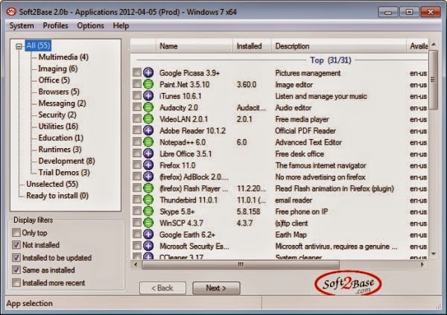Image resolution: width=447 pixels, height=315 pixels.
Task: Click the vertical scrollbar thumb
Action: (x=434, y=80)
